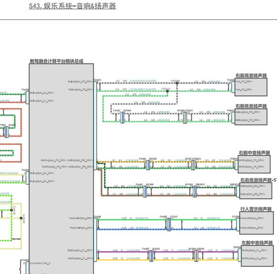277x274 pixels.
Task: Click the FA483 connector label at the module's top right
Action: point(97,80)
